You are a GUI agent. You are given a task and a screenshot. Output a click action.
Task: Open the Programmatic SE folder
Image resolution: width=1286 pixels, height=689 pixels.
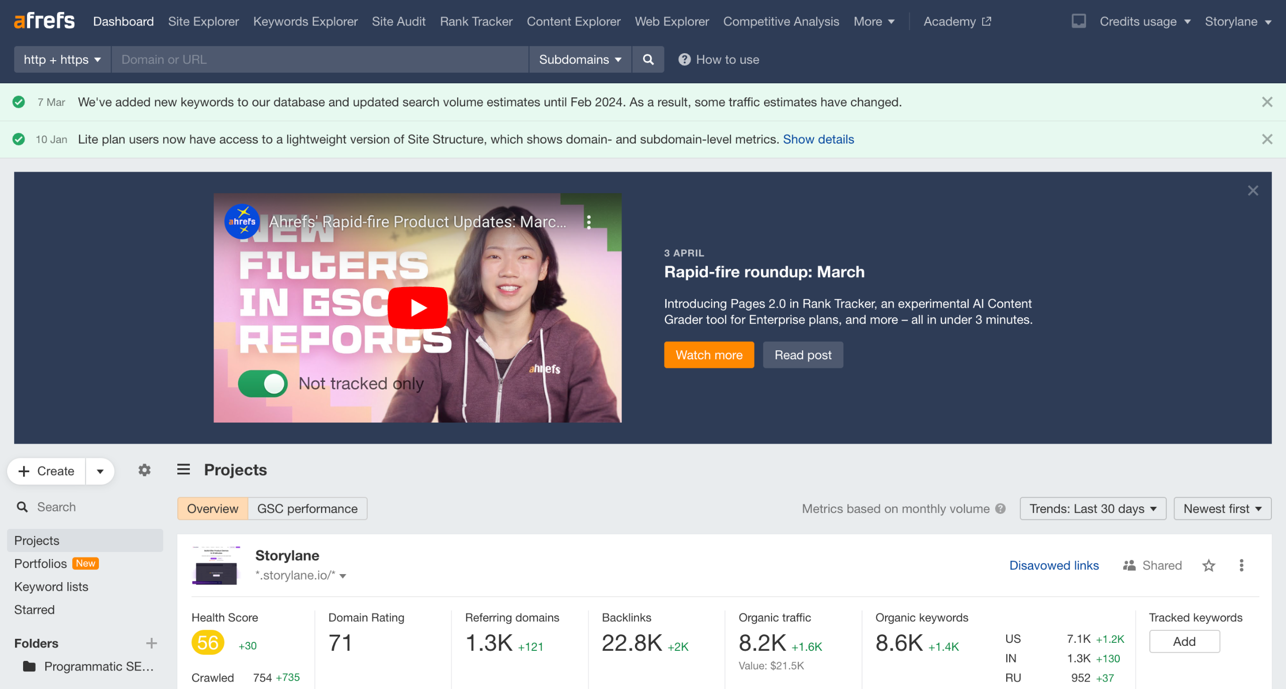(x=88, y=666)
